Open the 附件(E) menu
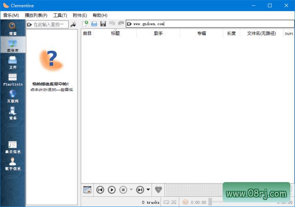Viewport: 295px width, 207px height. point(80,15)
